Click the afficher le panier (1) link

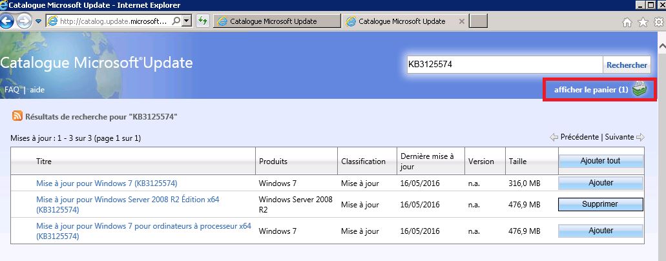pyautogui.click(x=591, y=90)
